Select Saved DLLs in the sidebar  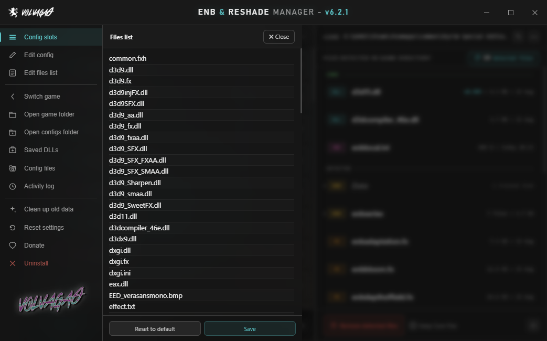51,150
